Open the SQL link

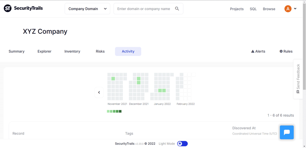point(253,9)
